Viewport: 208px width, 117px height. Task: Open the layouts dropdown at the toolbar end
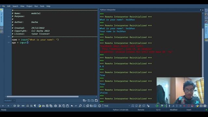point(205,106)
